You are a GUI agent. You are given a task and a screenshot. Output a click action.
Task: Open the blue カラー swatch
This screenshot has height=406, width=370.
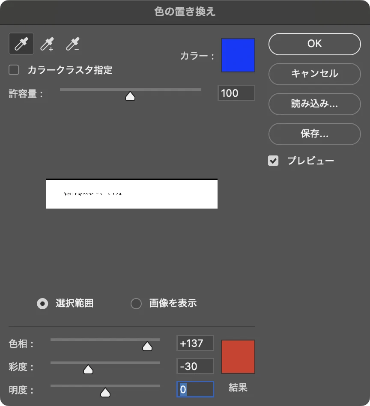click(x=238, y=55)
